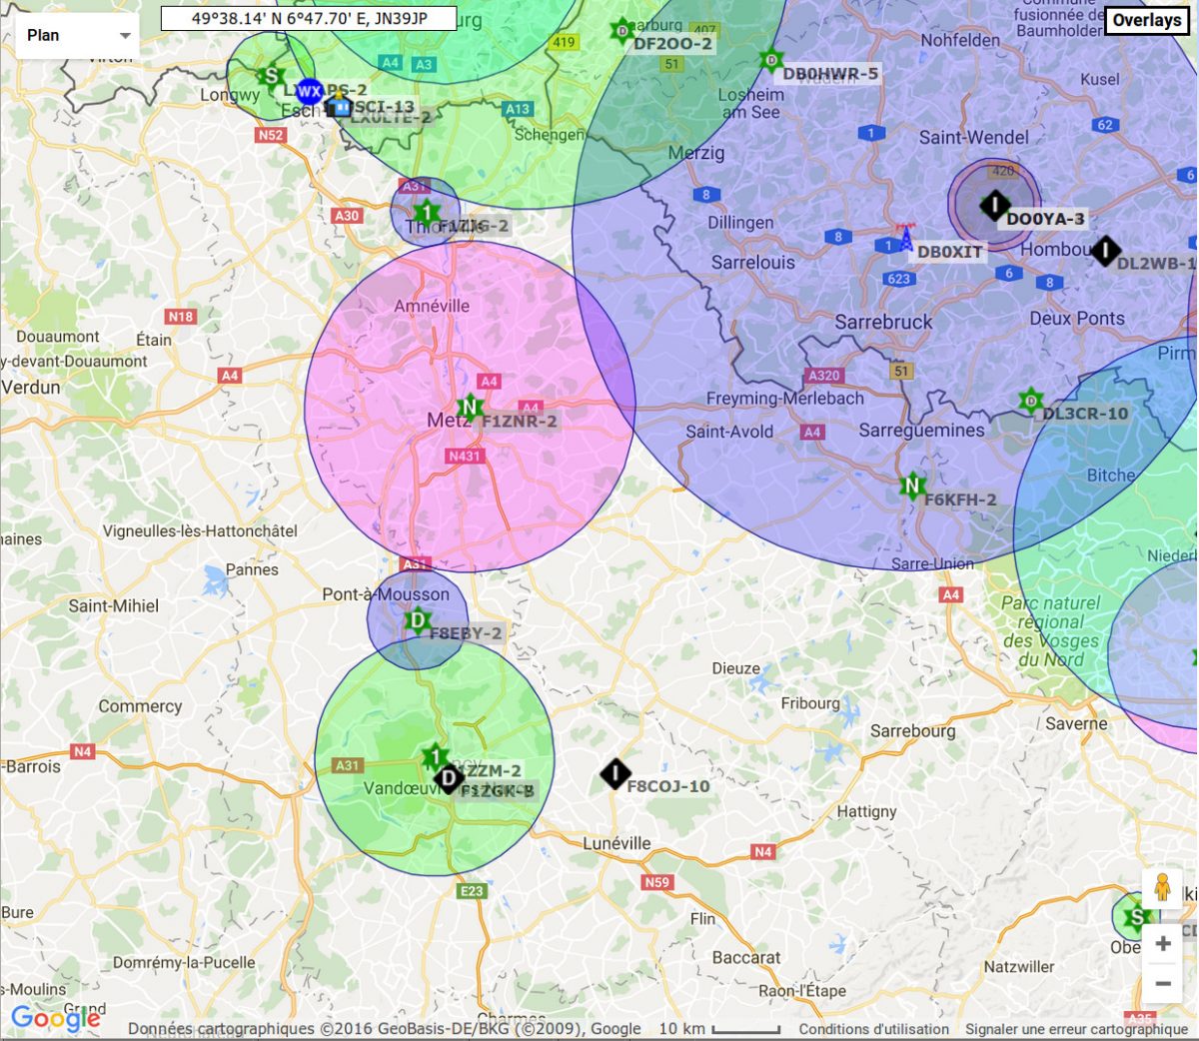This screenshot has width=1199, height=1041.
Task: Zoom in with the plus button
Action: click(x=1163, y=944)
